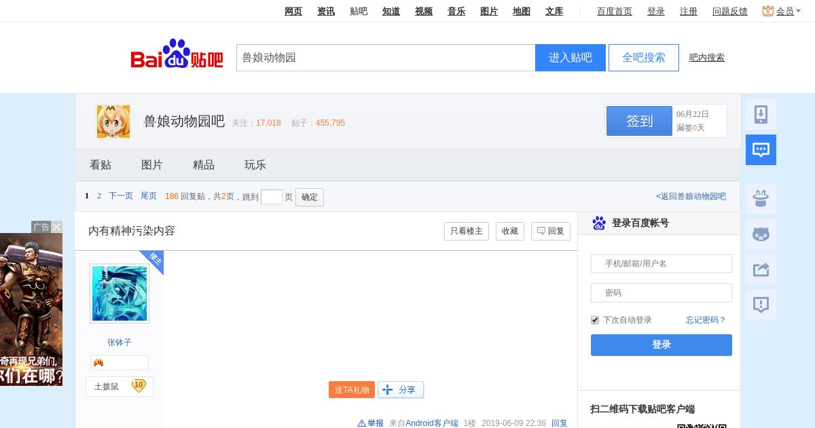Screen dimensions: 815x428
Task: Click the 忘记密码？ link
Action: (706, 320)
